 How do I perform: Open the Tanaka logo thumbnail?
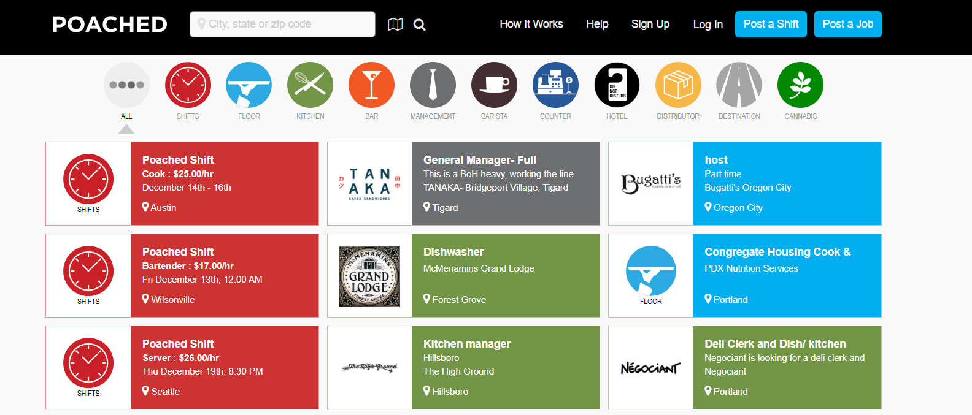coord(369,183)
